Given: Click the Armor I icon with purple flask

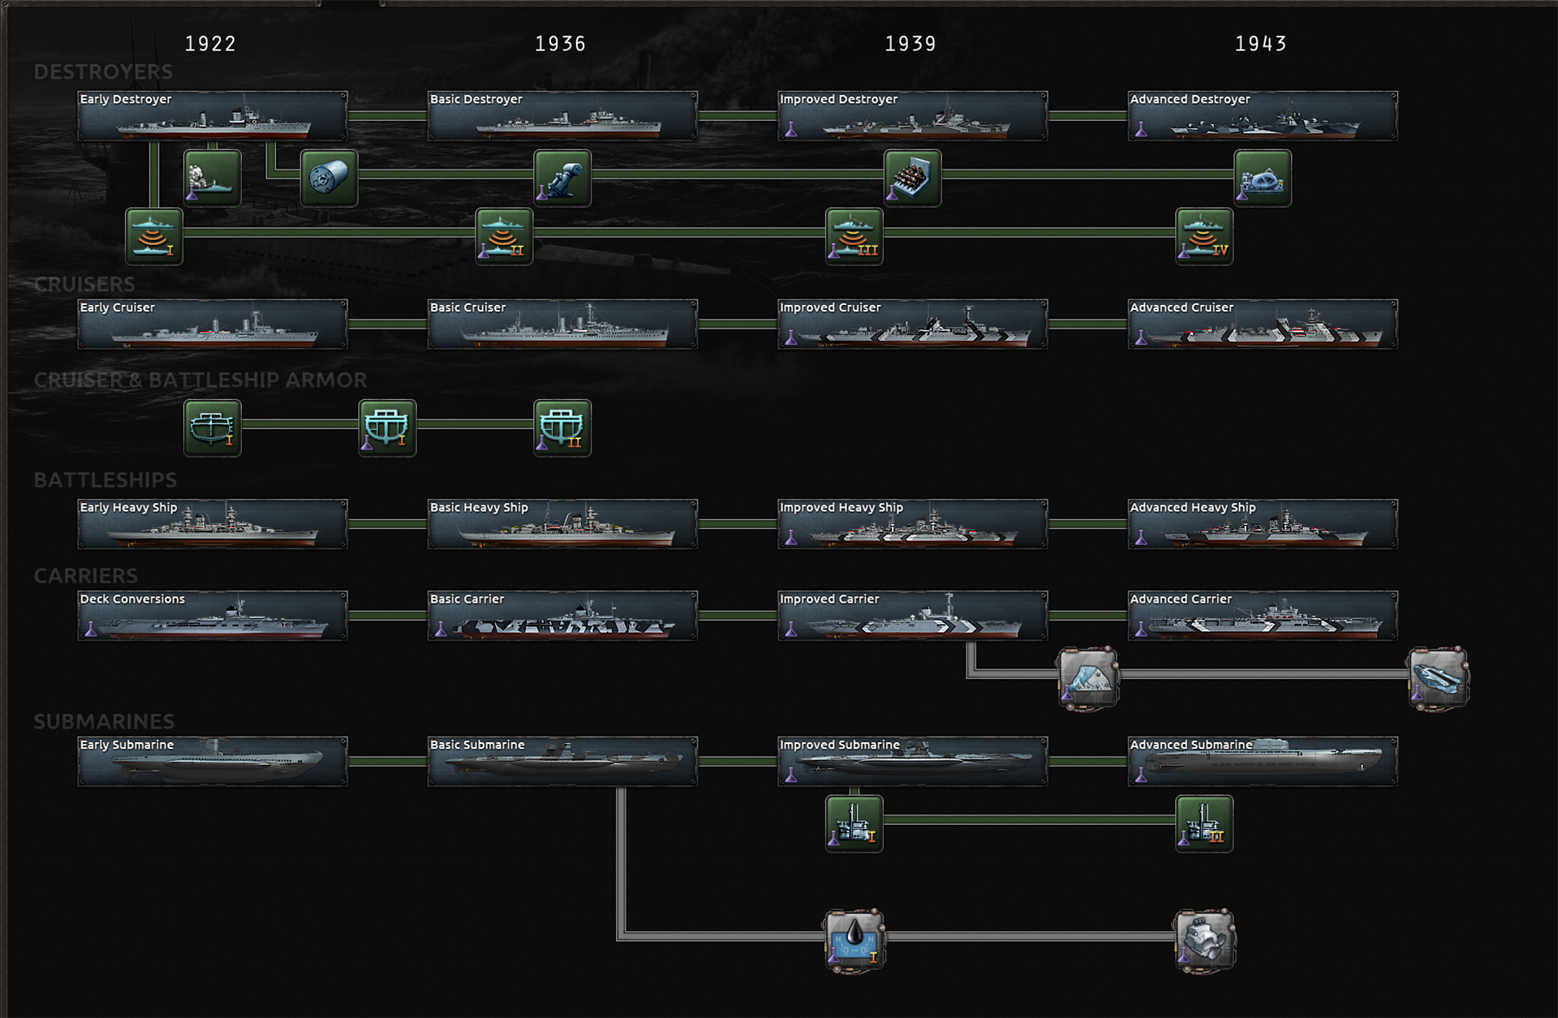Looking at the screenshot, I should coord(387,427).
